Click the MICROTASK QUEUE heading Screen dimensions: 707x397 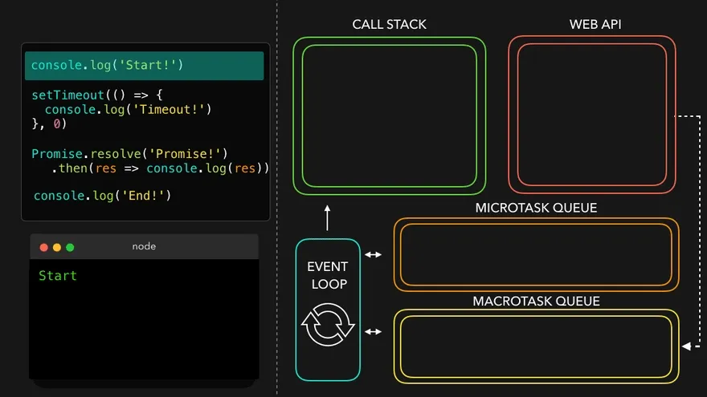[x=536, y=208]
